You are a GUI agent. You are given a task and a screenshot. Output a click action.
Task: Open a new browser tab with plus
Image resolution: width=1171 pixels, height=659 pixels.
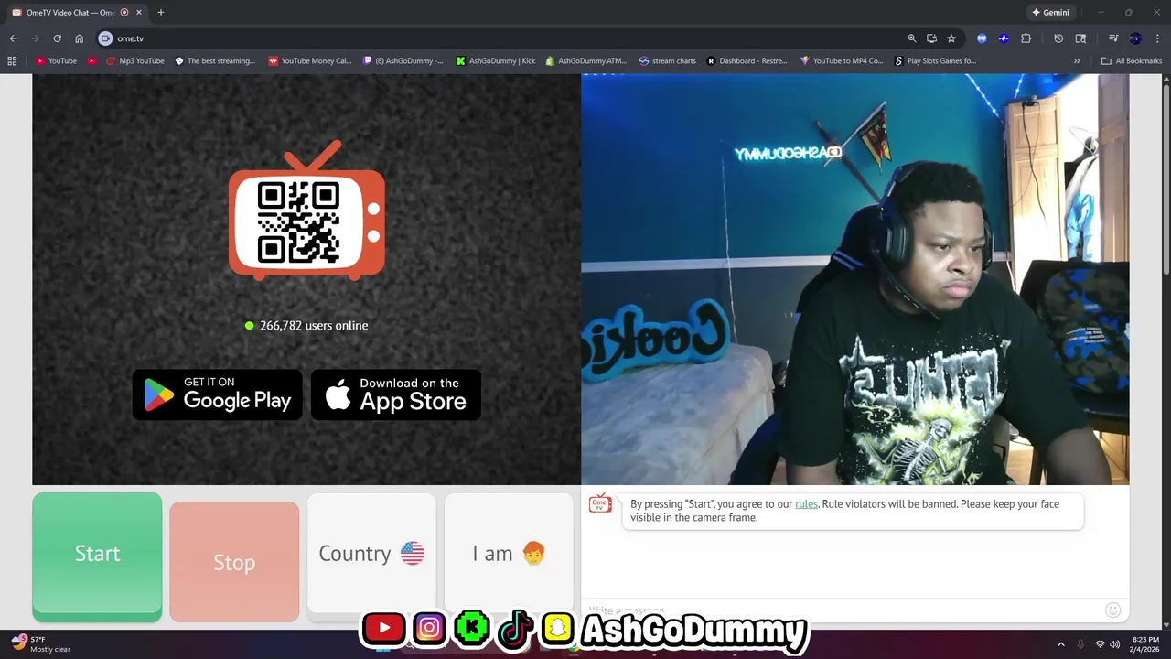click(160, 12)
